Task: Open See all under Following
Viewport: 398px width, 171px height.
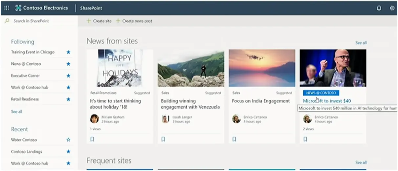Action: tap(17, 112)
